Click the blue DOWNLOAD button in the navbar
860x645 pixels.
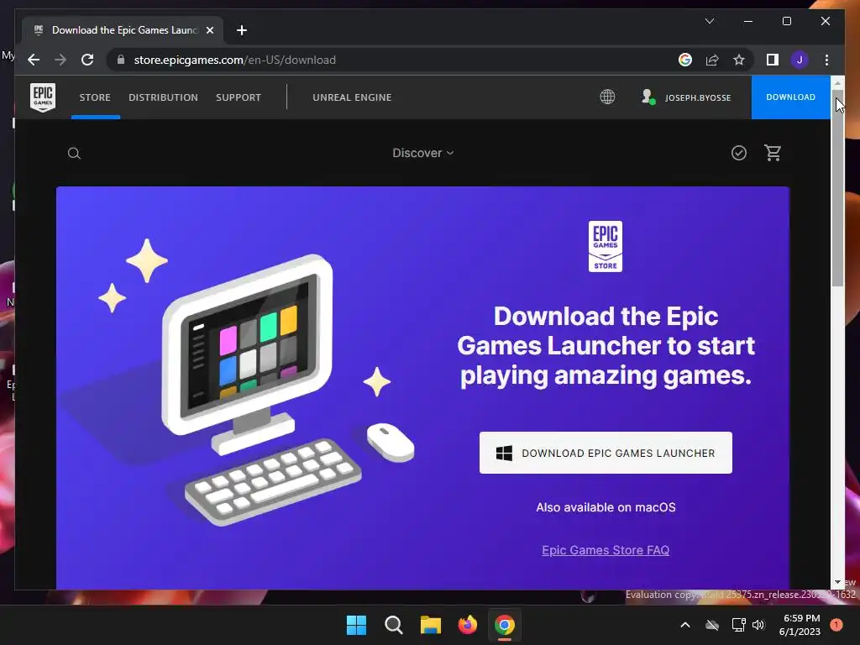click(x=790, y=97)
